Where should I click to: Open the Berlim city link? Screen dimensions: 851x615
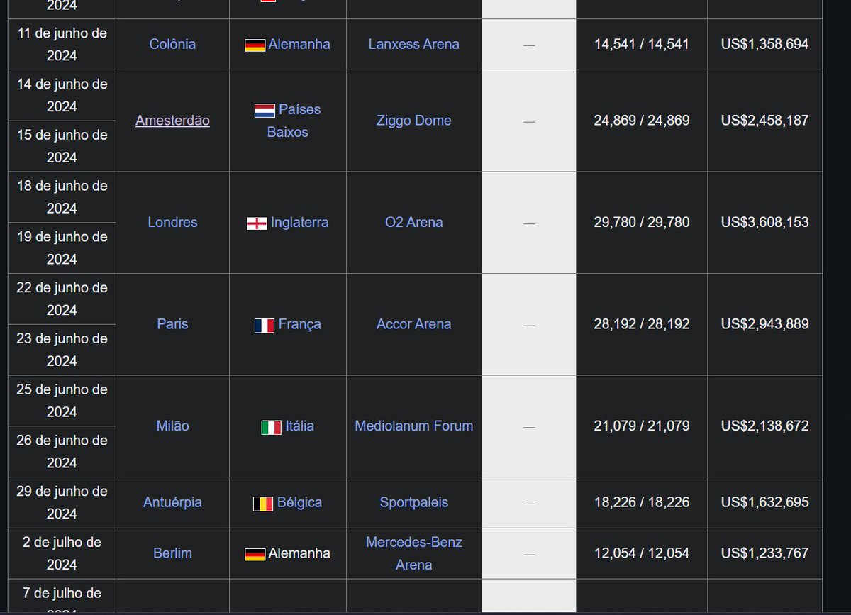click(172, 553)
